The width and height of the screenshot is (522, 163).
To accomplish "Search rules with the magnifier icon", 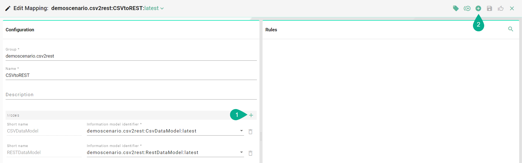I will (511, 29).
